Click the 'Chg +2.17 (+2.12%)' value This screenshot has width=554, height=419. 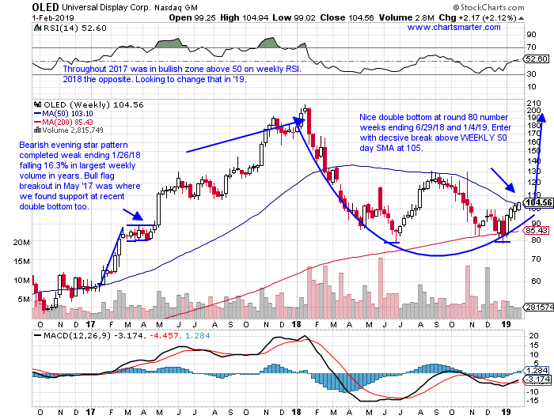(478, 17)
